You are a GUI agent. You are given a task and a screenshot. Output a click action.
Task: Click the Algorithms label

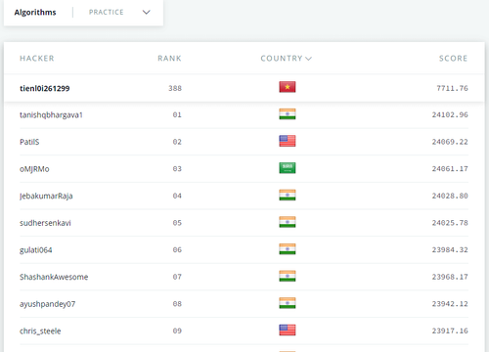(x=35, y=12)
